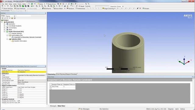Toggle Show Vertices

pyautogui.click(x=7, y=9)
